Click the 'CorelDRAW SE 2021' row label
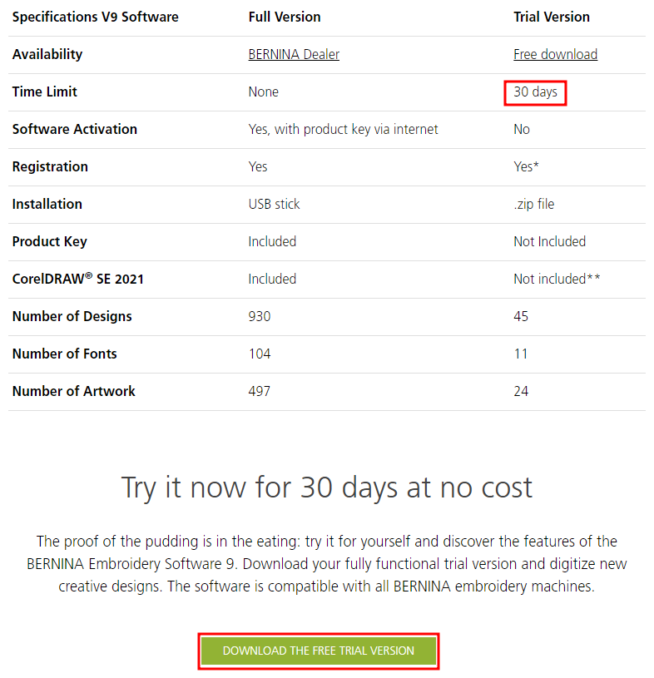 coord(78,279)
